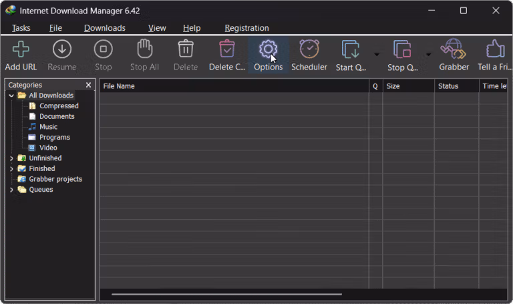Viewport: 513px width, 304px height.
Task: Click the Stop download icon
Action: pos(103,49)
